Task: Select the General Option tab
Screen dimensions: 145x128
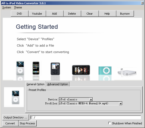Action: (36, 84)
